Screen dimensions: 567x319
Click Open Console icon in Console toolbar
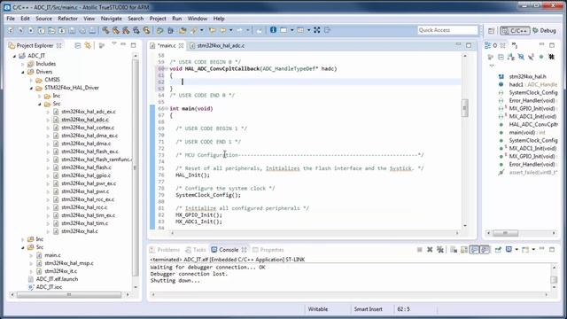pyautogui.click(x=525, y=250)
